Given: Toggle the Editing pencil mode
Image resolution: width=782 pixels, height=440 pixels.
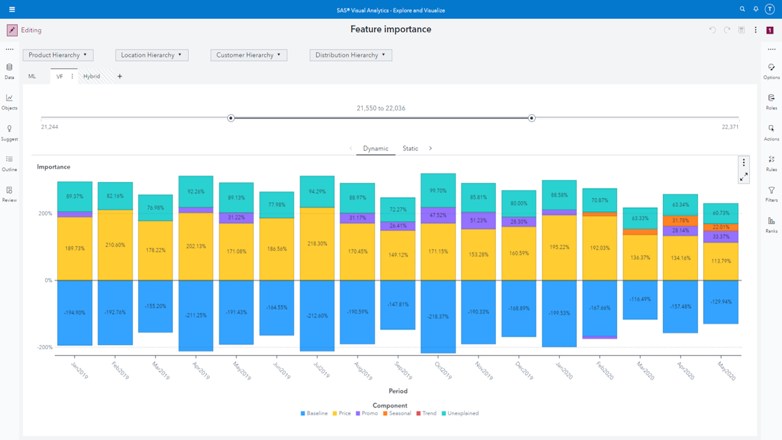Looking at the screenshot, I should (x=12, y=30).
